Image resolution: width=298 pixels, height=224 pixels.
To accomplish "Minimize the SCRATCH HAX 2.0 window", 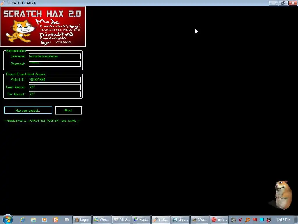I will (x=274, y=3).
